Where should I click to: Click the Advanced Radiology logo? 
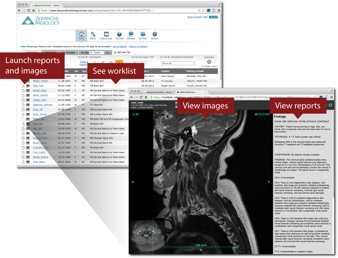pos(41,20)
